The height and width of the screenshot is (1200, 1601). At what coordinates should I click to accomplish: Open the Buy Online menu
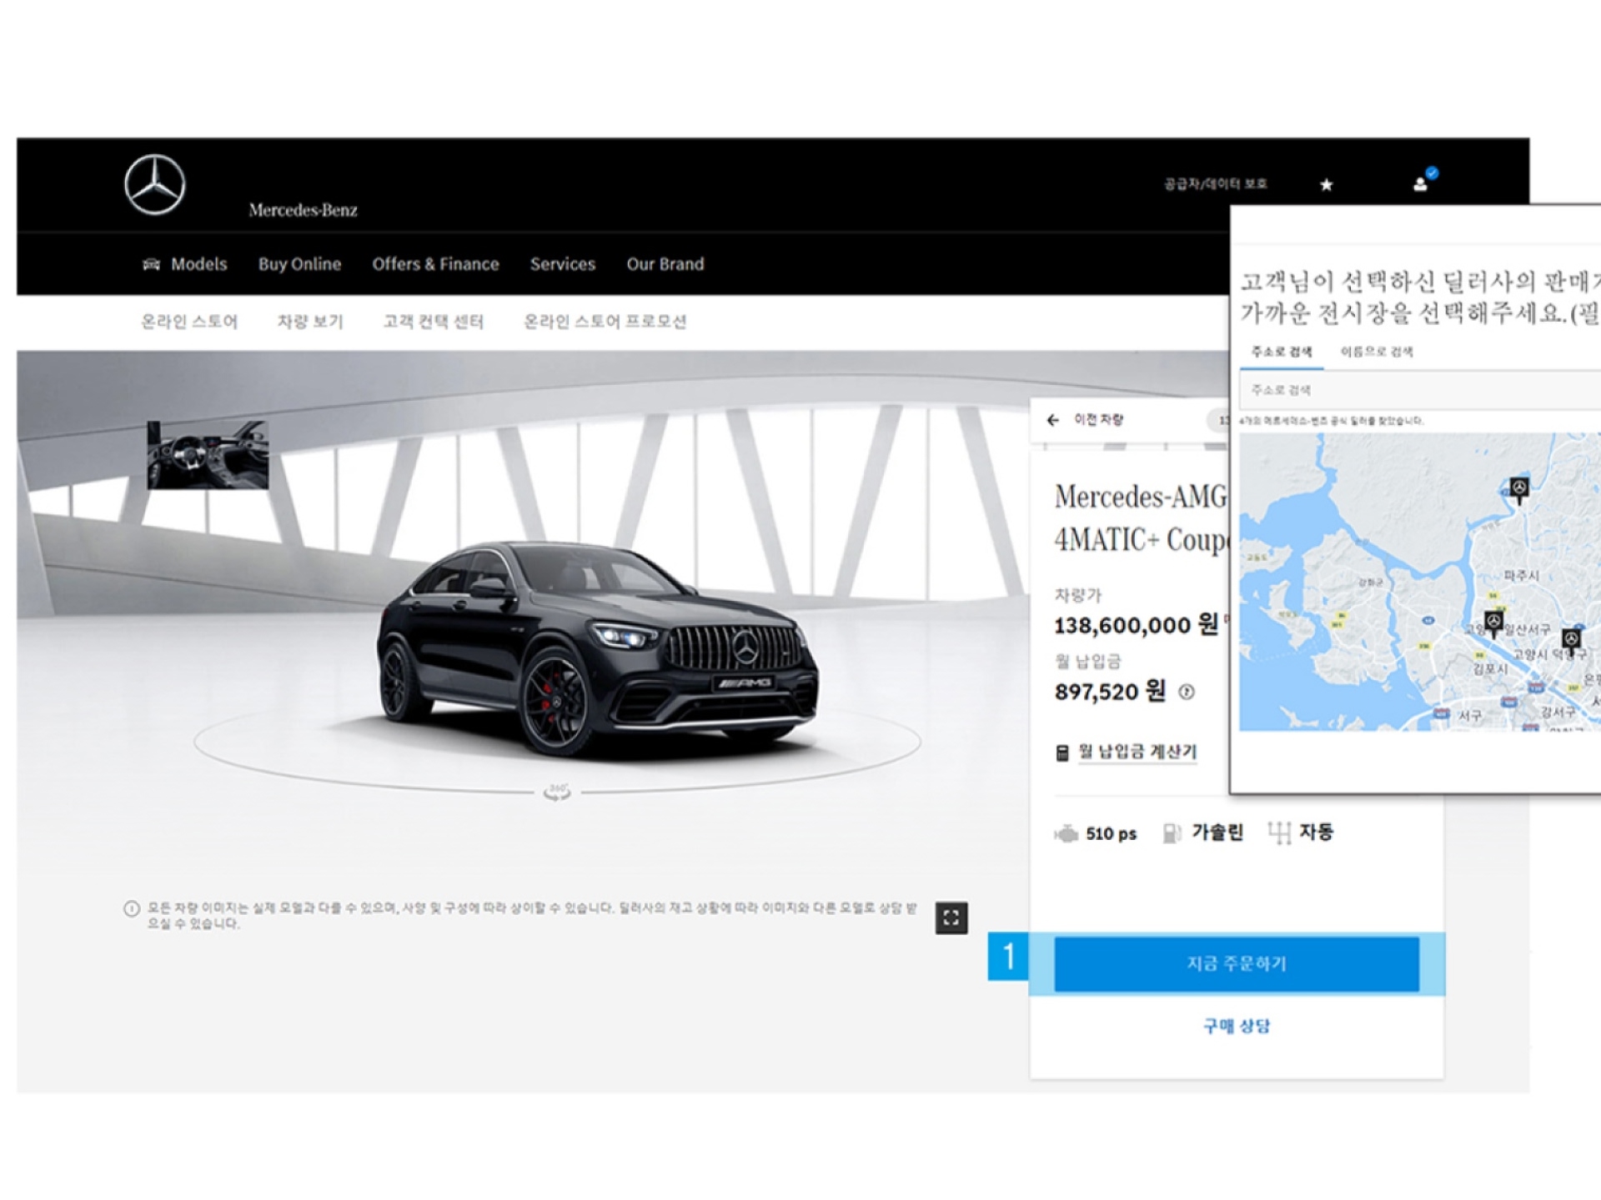pos(299,264)
